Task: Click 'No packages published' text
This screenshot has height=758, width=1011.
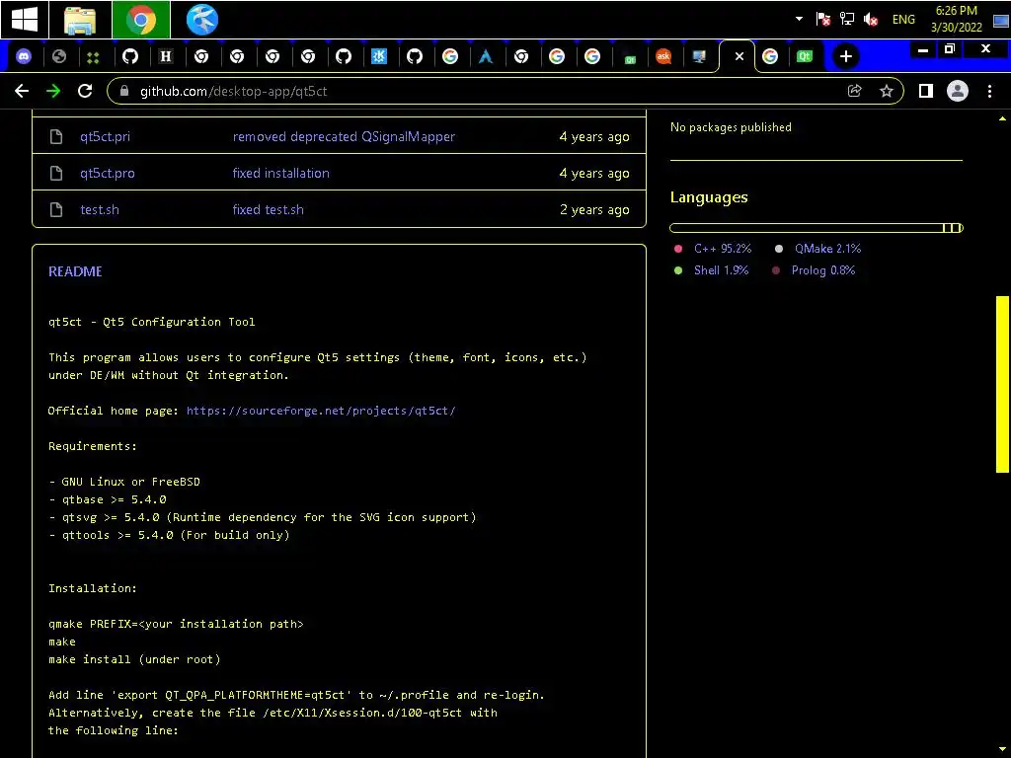Action: [731, 127]
